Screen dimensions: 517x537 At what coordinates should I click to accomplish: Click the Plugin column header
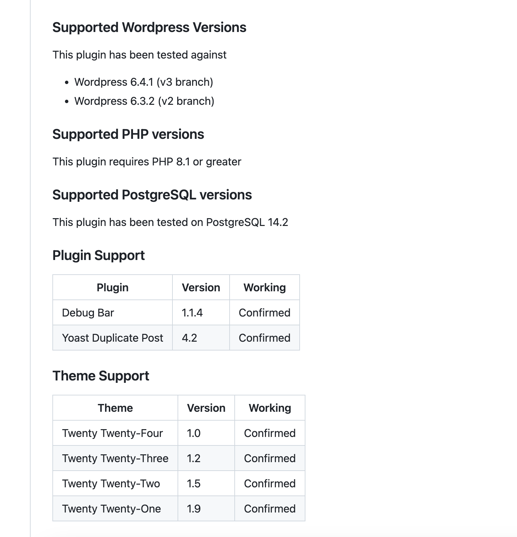113,288
